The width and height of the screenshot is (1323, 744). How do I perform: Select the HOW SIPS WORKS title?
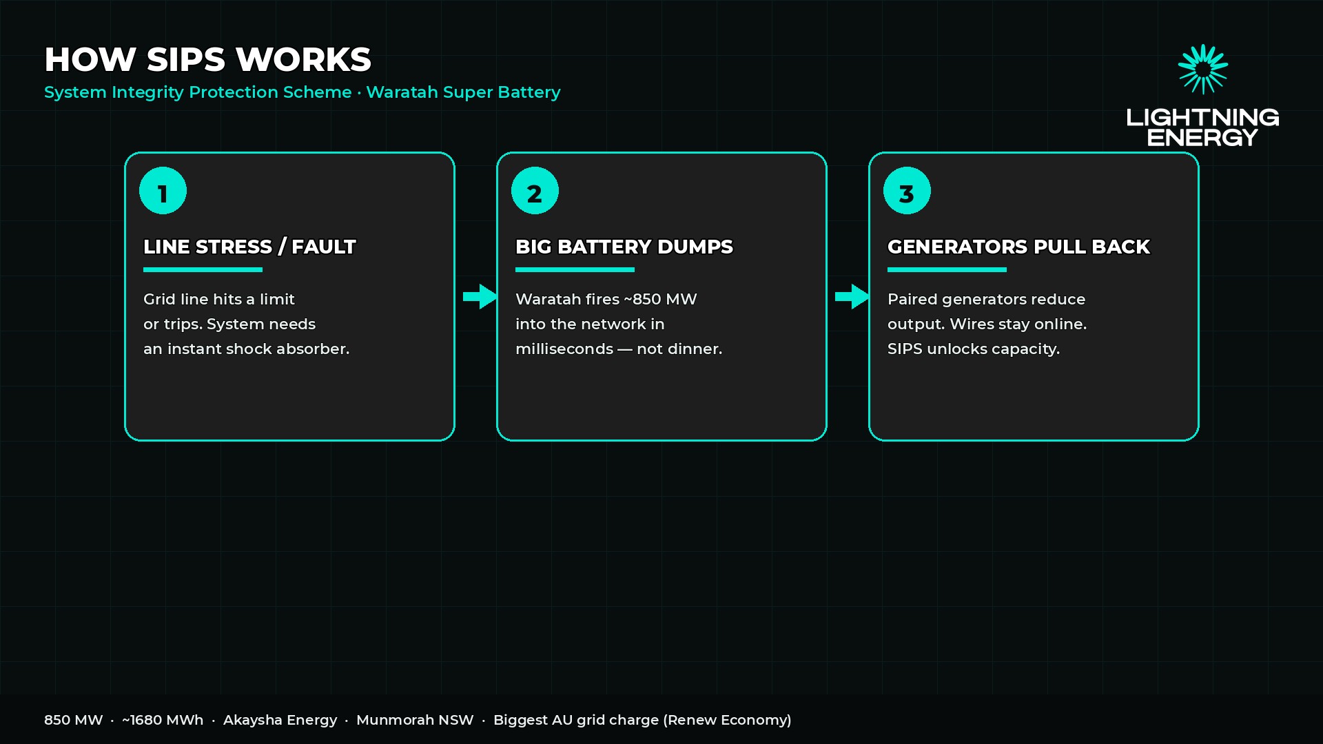pyautogui.click(x=207, y=59)
